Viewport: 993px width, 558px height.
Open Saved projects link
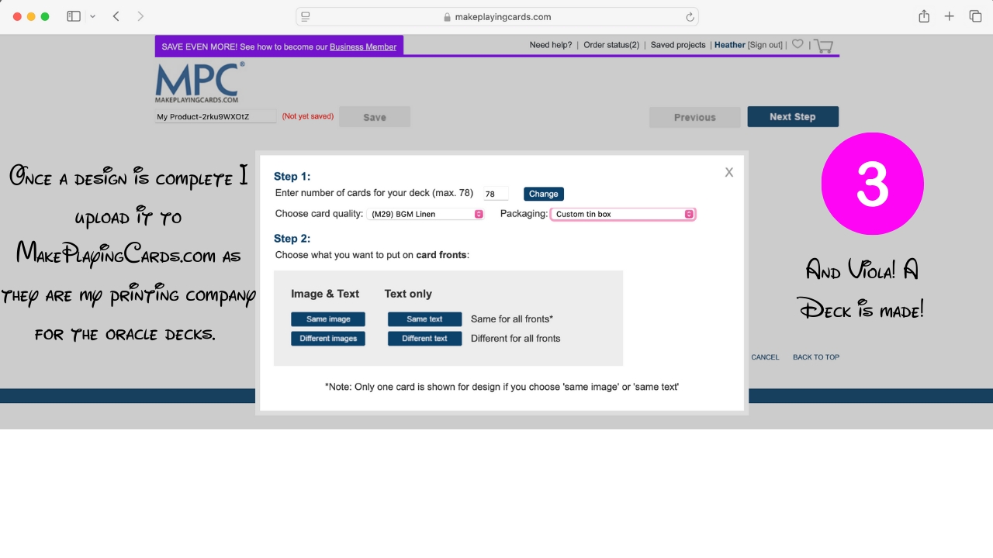click(678, 45)
